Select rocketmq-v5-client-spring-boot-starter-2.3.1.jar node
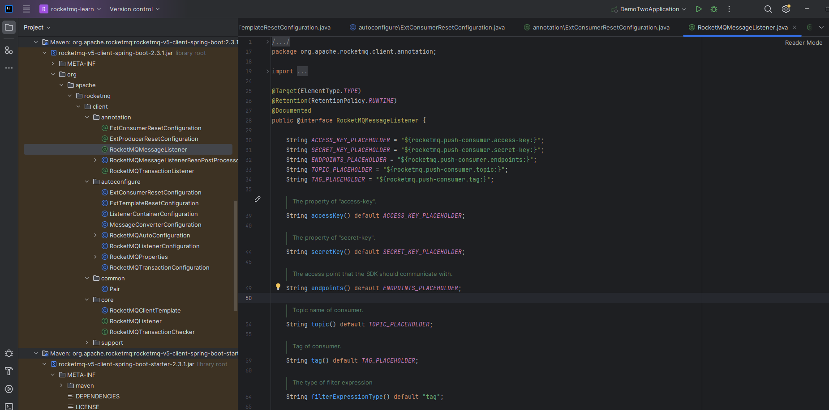This screenshot has width=829, height=410. pyautogui.click(x=126, y=364)
